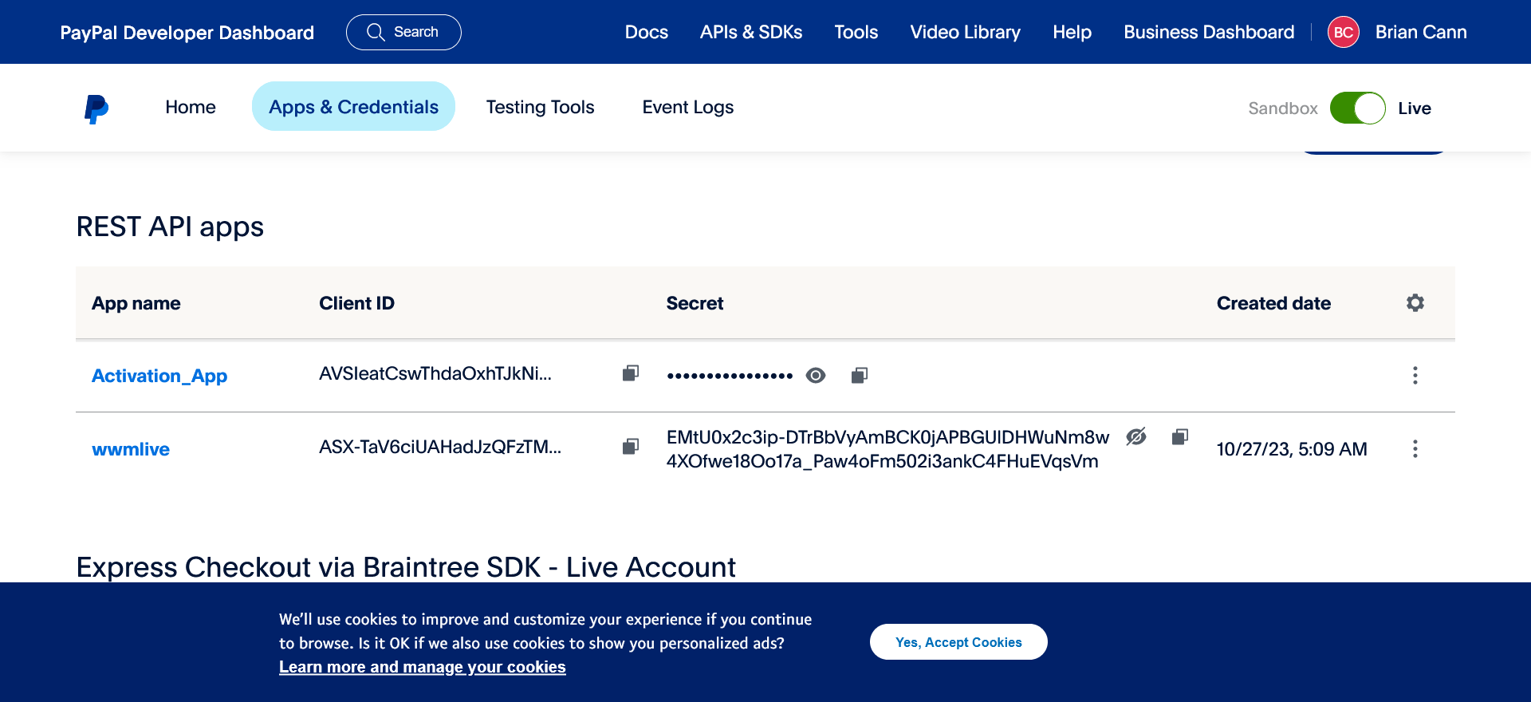Open the APIs & SDKs menu
The width and height of the screenshot is (1531, 702).
point(751,32)
